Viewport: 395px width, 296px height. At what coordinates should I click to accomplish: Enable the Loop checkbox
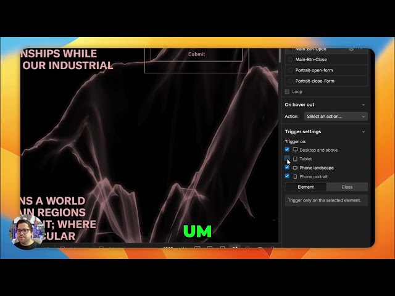click(287, 92)
